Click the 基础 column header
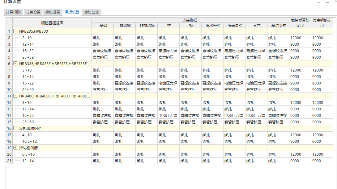Viewport: 337px width, 189px height. point(103,26)
